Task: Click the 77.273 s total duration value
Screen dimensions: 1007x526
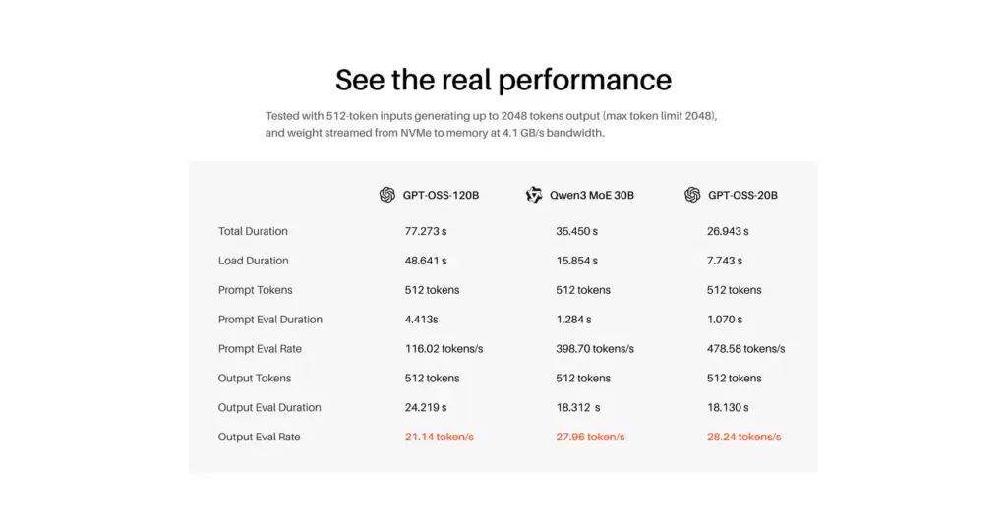Action: (x=426, y=231)
